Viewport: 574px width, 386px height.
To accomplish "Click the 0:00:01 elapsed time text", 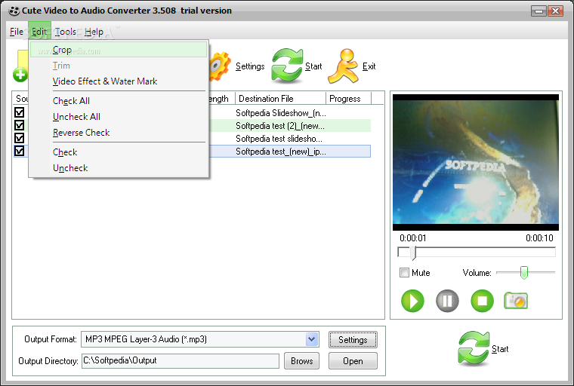I will [x=413, y=238].
